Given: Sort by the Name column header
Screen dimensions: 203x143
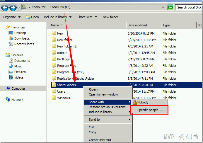Looking at the screenshot, I should pyautogui.click(x=86, y=25).
